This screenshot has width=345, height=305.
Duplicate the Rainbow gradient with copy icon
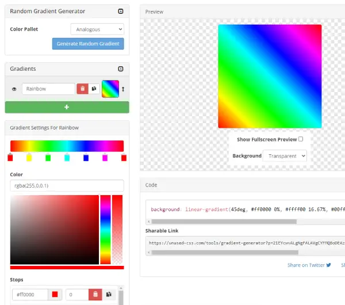click(94, 89)
